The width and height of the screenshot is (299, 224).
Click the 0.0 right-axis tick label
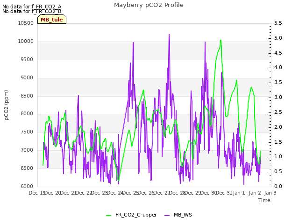pyautogui.click(x=278, y=187)
